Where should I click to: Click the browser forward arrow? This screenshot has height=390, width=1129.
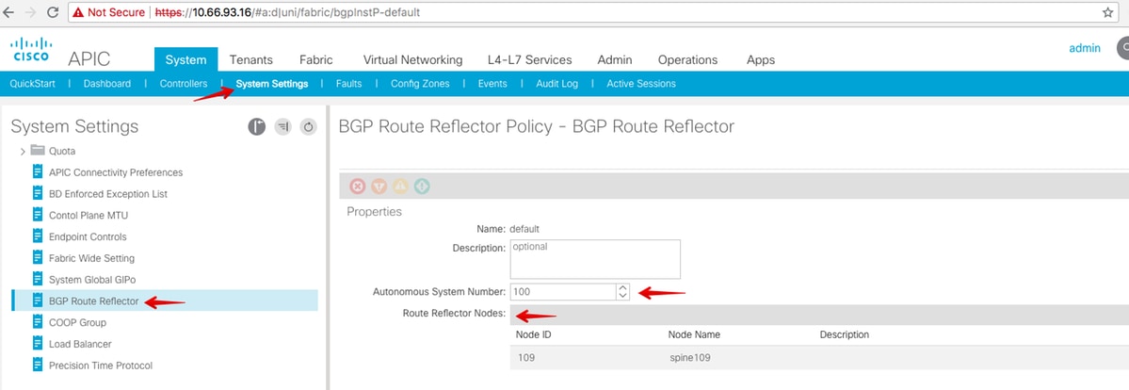[29, 12]
